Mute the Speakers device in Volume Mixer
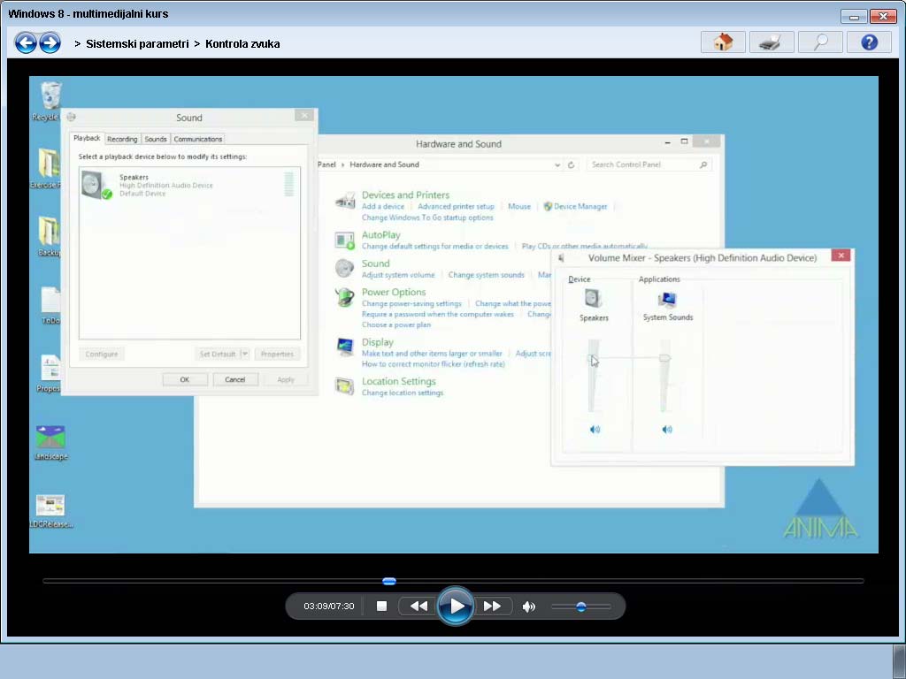906x679 pixels. point(594,429)
